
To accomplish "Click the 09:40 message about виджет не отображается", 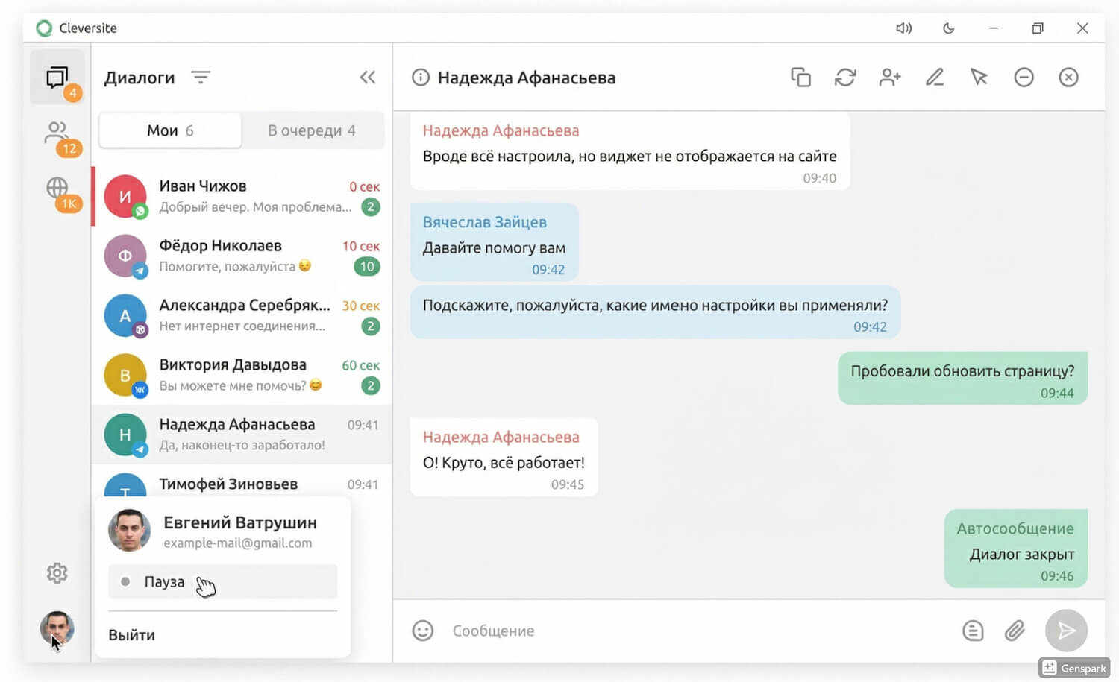I will click(630, 151).
